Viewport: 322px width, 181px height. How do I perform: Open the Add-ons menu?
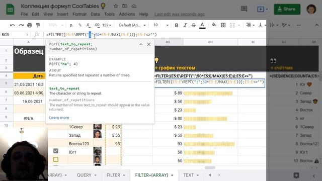point(127,15)
